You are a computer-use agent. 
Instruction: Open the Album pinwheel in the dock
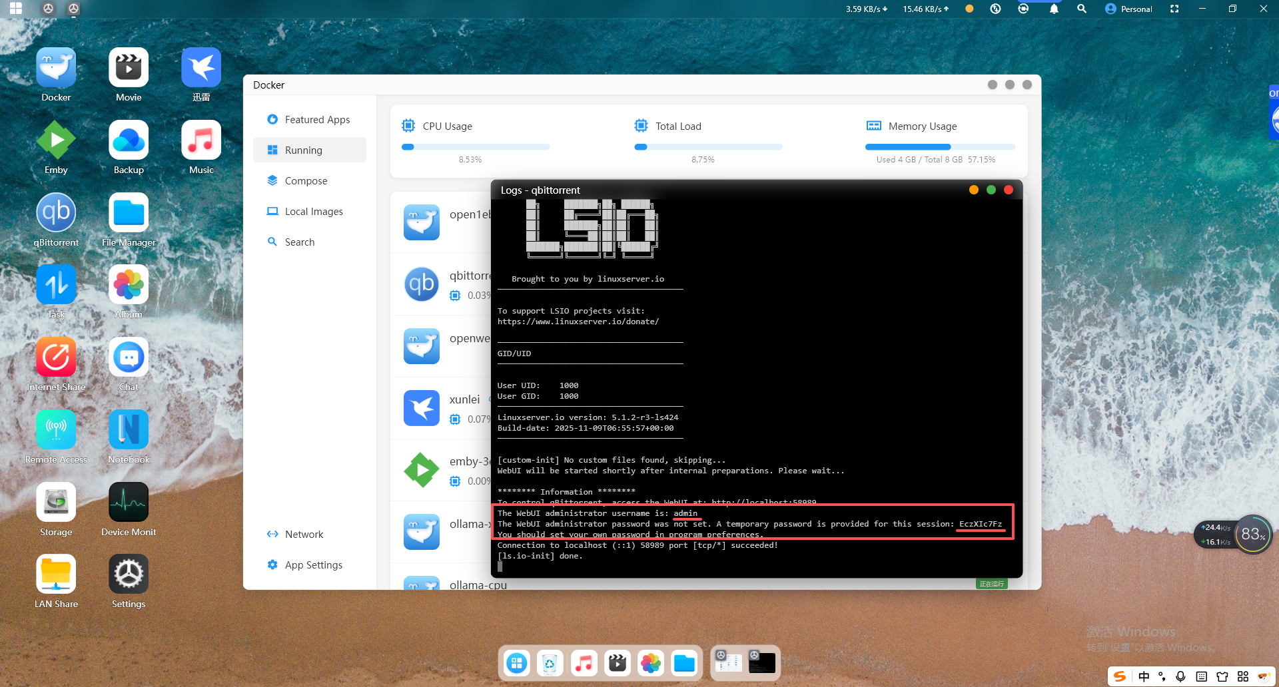tap(651, 663)
